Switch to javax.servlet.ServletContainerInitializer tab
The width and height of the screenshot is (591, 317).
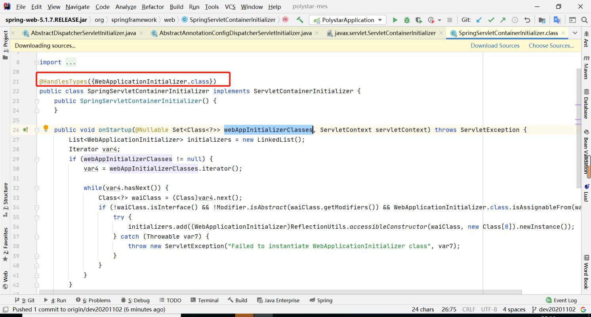coord(385,33)
